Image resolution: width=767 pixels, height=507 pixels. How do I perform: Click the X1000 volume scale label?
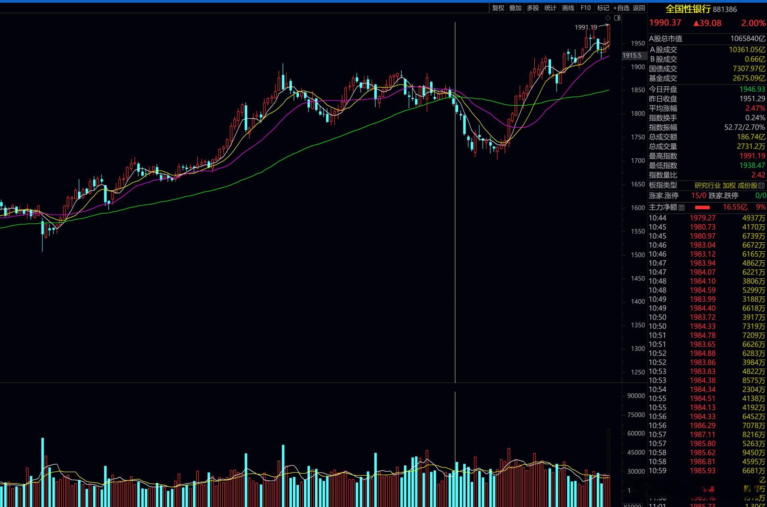632,505
